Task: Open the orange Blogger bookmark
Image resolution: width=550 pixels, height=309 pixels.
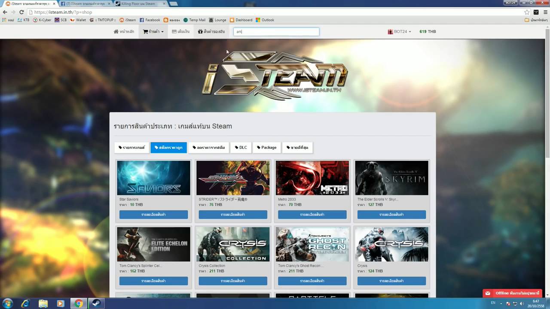Action: (x=171, y=20)
